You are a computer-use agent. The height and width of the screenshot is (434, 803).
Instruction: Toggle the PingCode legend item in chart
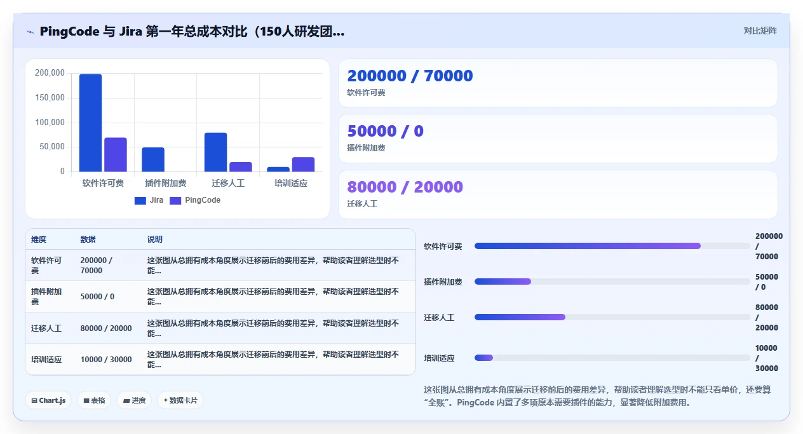pyautogui.click(x=195, y=200)
